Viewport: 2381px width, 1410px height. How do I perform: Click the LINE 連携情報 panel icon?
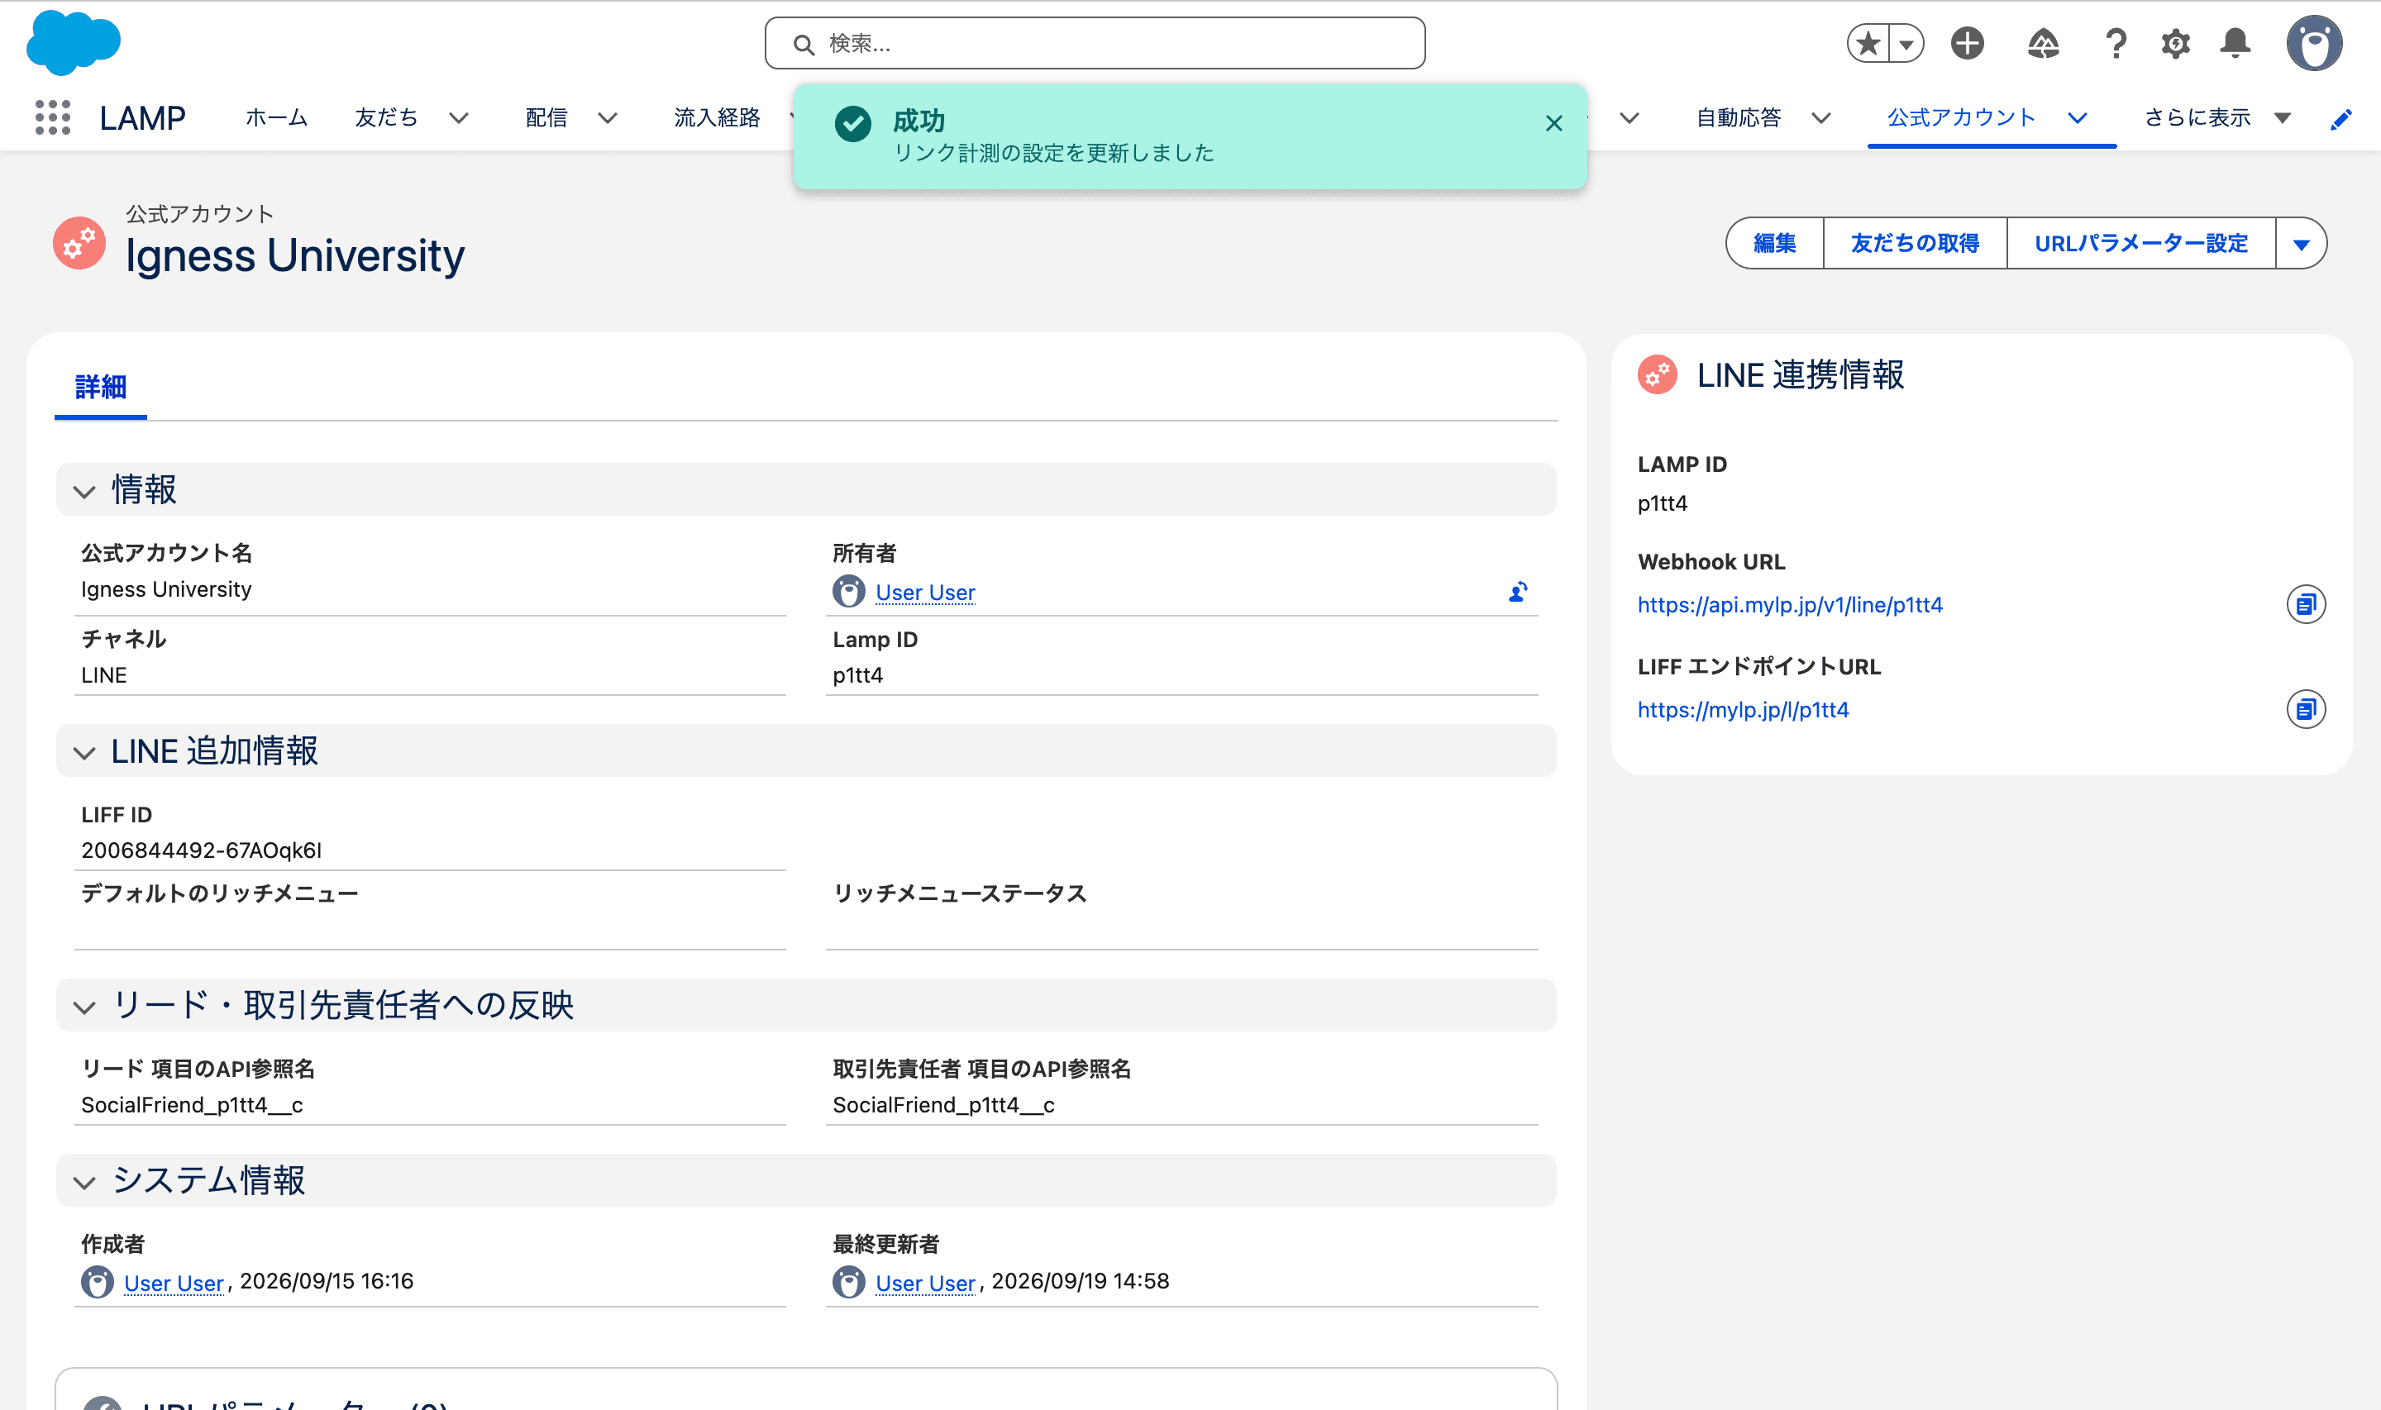tap(1657, 375)
